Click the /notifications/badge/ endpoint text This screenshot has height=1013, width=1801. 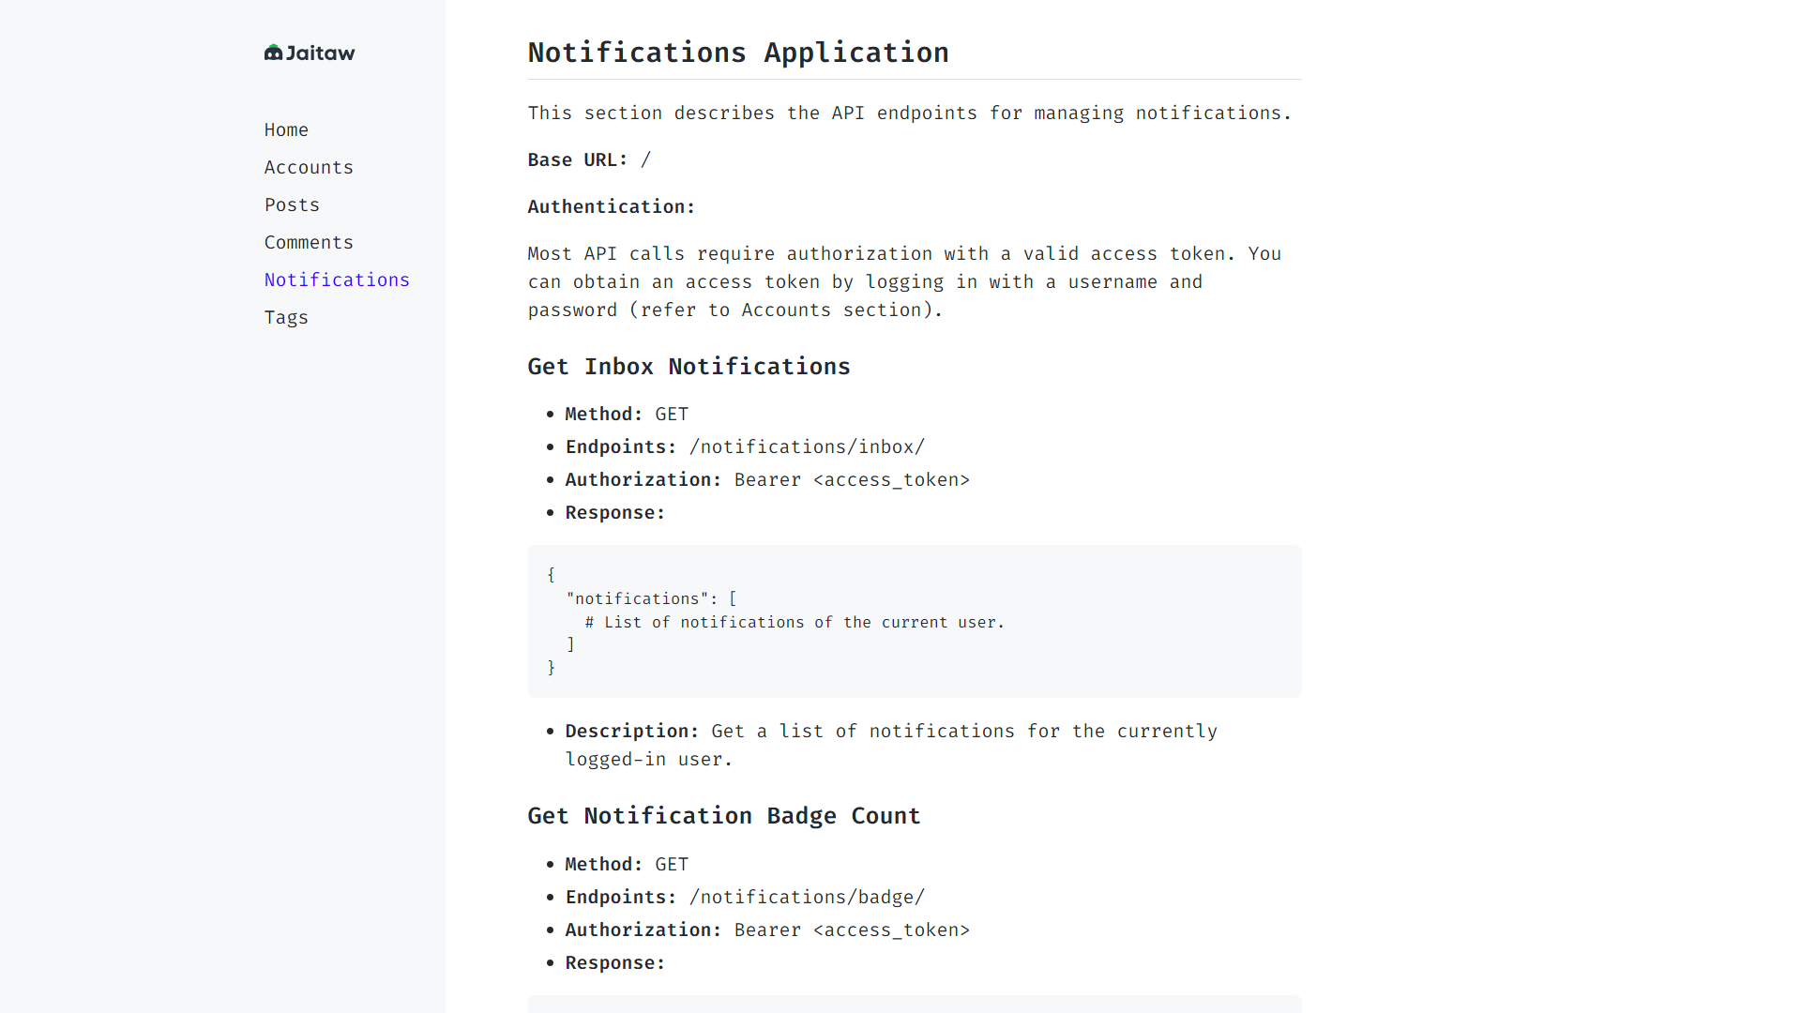(807, 898)
